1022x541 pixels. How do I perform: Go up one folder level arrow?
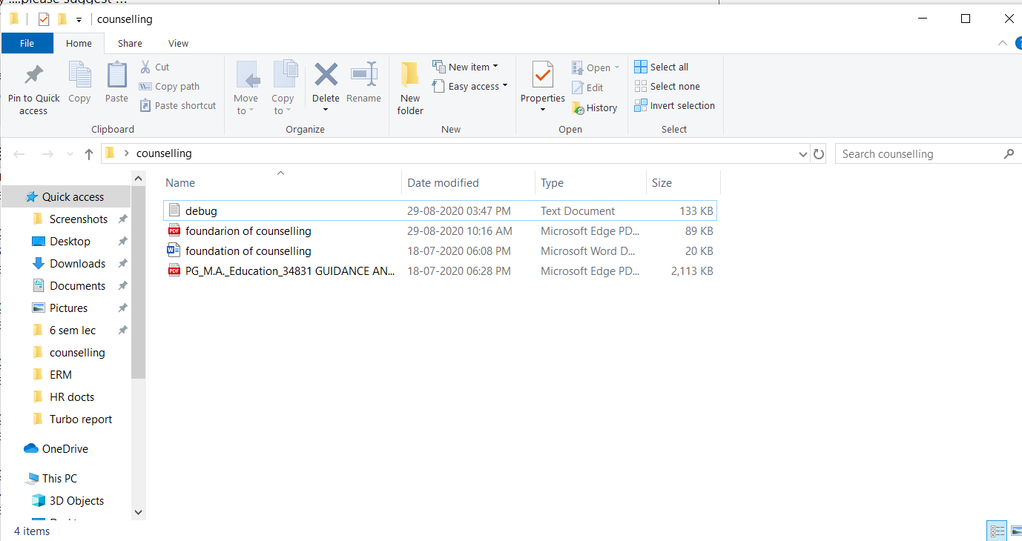89,154
